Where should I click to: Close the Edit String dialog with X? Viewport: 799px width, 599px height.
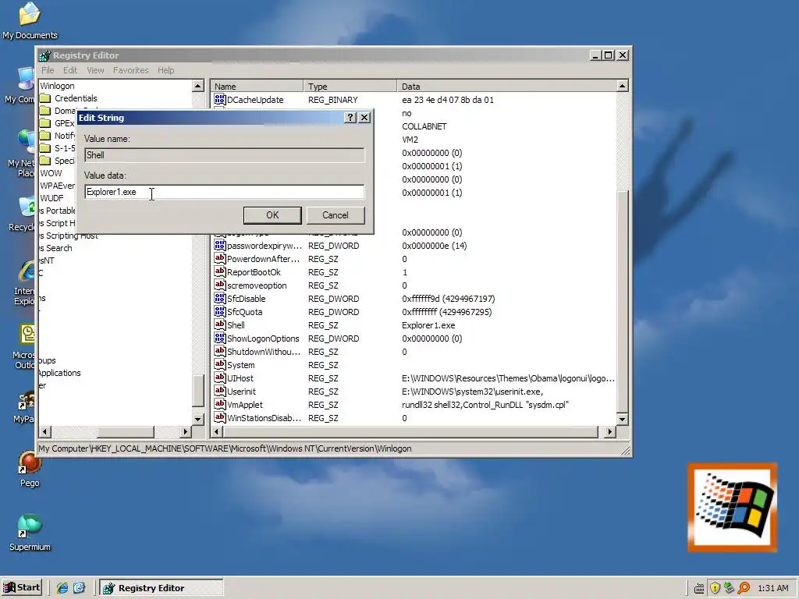[364, 118]
